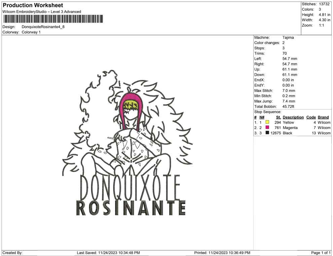Click the Max Stitch value '7.0 mm'
This screenshot has height=256, width=333.
(289, 91)
